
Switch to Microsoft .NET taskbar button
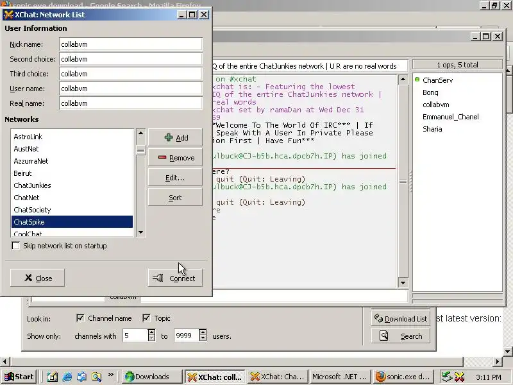point(341,377)
